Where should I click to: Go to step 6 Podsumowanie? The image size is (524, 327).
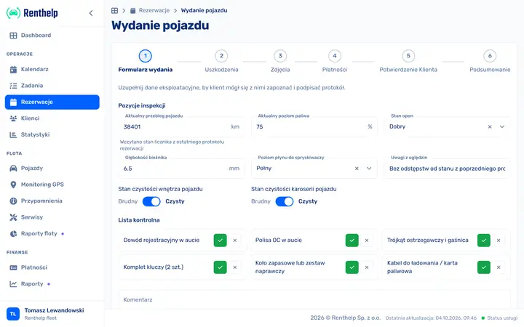coord(490,61)
